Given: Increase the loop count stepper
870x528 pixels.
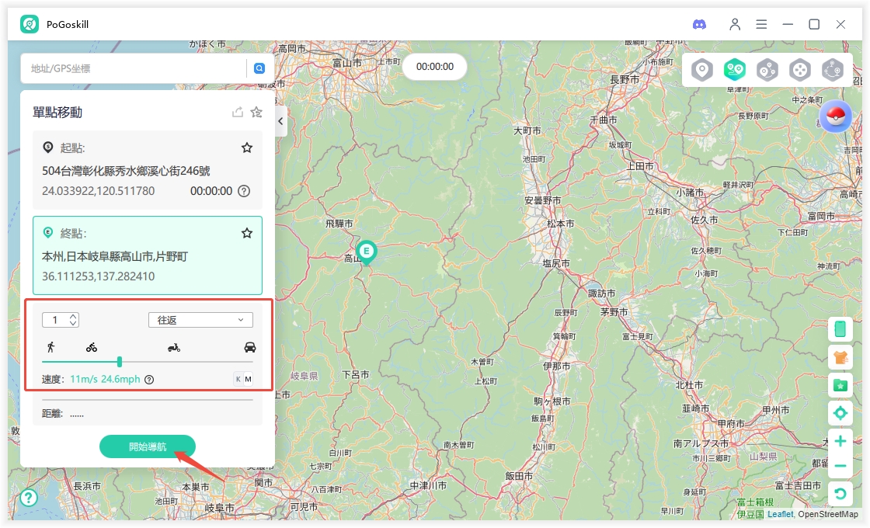Looking at the screenshot, I should [73, 316].
